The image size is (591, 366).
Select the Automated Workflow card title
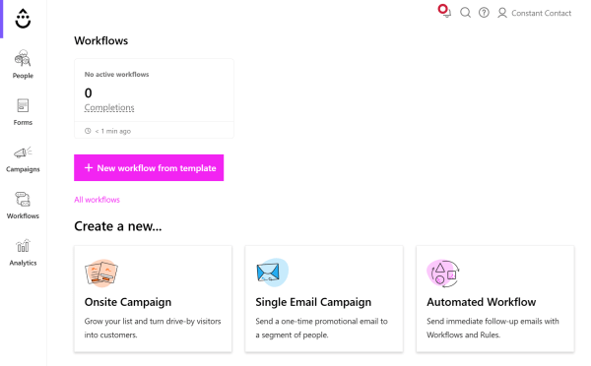pyautogui.click(x=482, y=302)
